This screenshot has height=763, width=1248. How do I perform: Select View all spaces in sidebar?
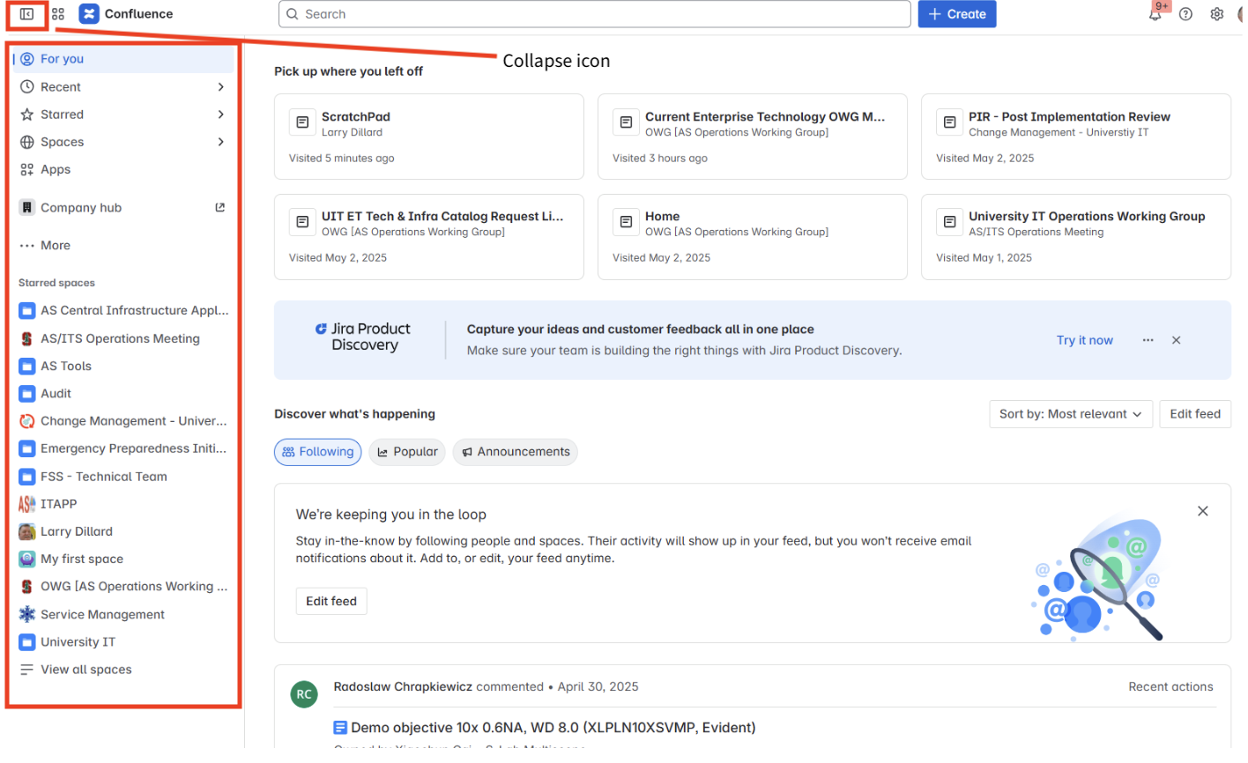[x=85, y=669]
